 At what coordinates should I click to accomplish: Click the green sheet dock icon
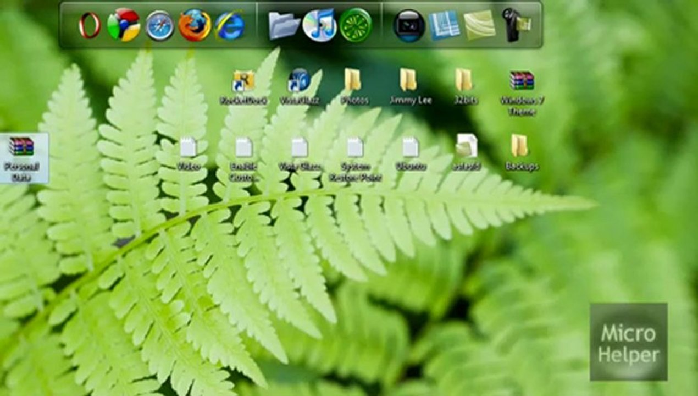point(479,25)
